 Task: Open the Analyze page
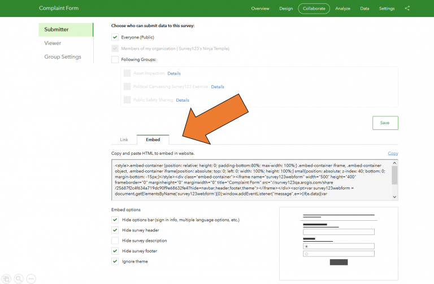342,8
